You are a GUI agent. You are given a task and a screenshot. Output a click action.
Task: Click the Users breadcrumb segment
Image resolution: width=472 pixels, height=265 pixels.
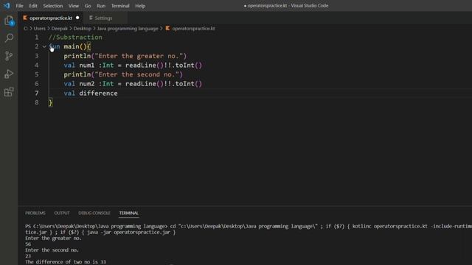pyautogui.click(x=39, y=29)
